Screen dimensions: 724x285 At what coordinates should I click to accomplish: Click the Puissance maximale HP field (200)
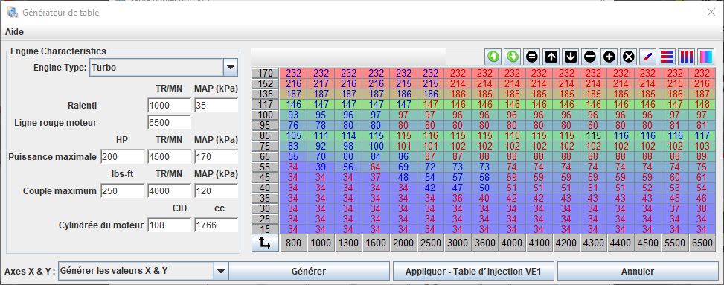[122, 156]
